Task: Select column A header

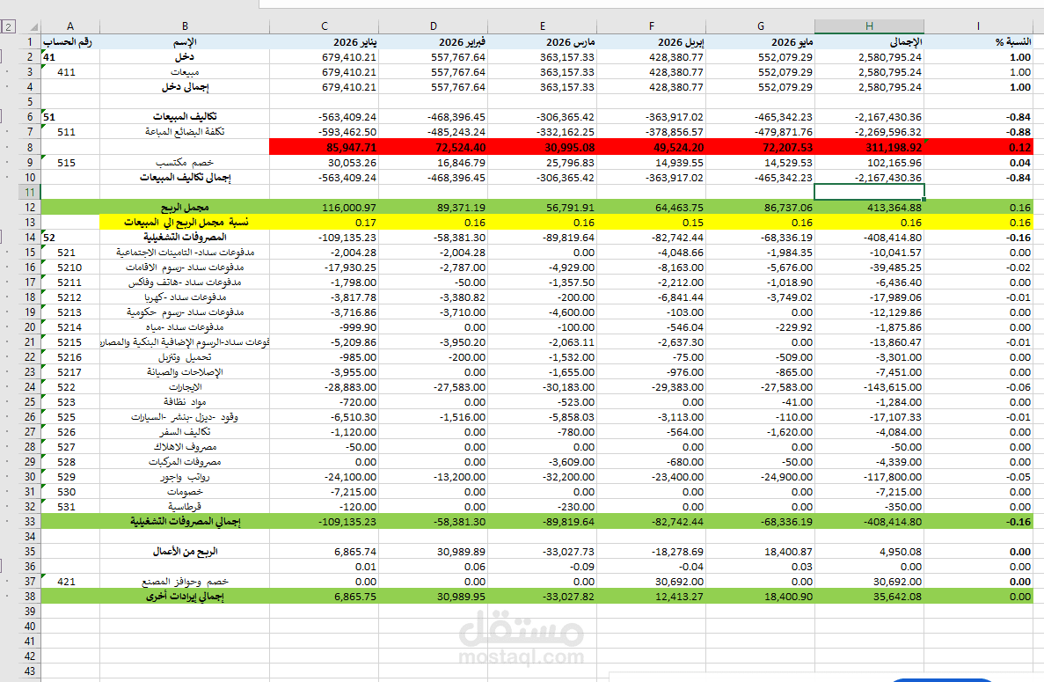Action: pyautogui.click(x=70, y=26)
